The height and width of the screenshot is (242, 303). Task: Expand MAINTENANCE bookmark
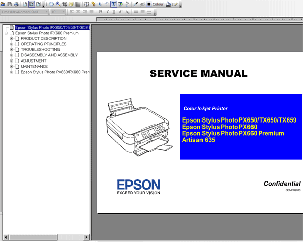point(12,67)
